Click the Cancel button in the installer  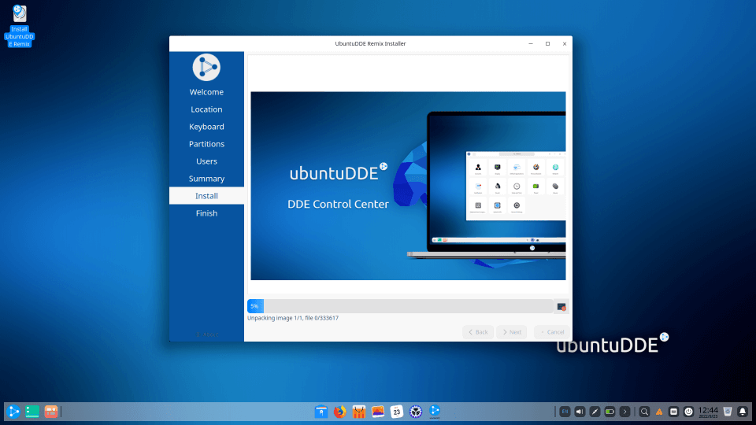click(551, 332)
